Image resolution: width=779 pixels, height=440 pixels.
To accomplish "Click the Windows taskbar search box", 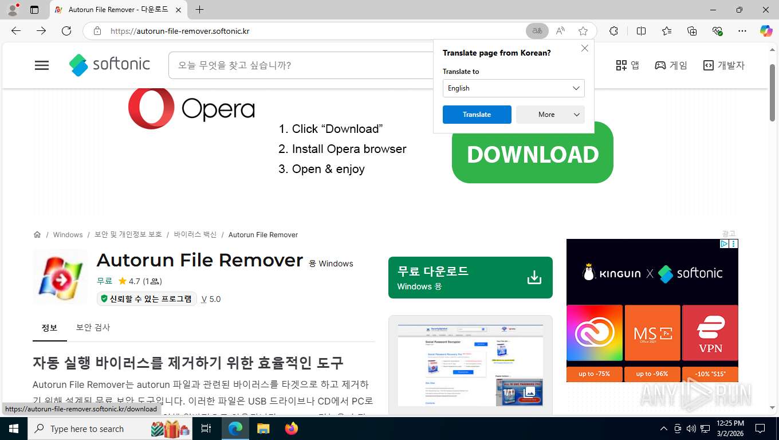I will 109,429.
